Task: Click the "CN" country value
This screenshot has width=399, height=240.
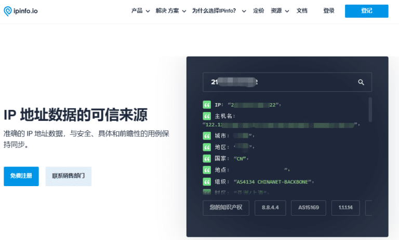Action: coord(240,159)
